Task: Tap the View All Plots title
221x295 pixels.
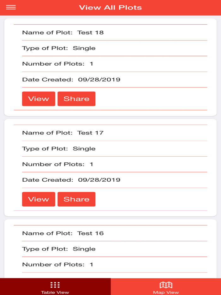Action: coord(110,8)
